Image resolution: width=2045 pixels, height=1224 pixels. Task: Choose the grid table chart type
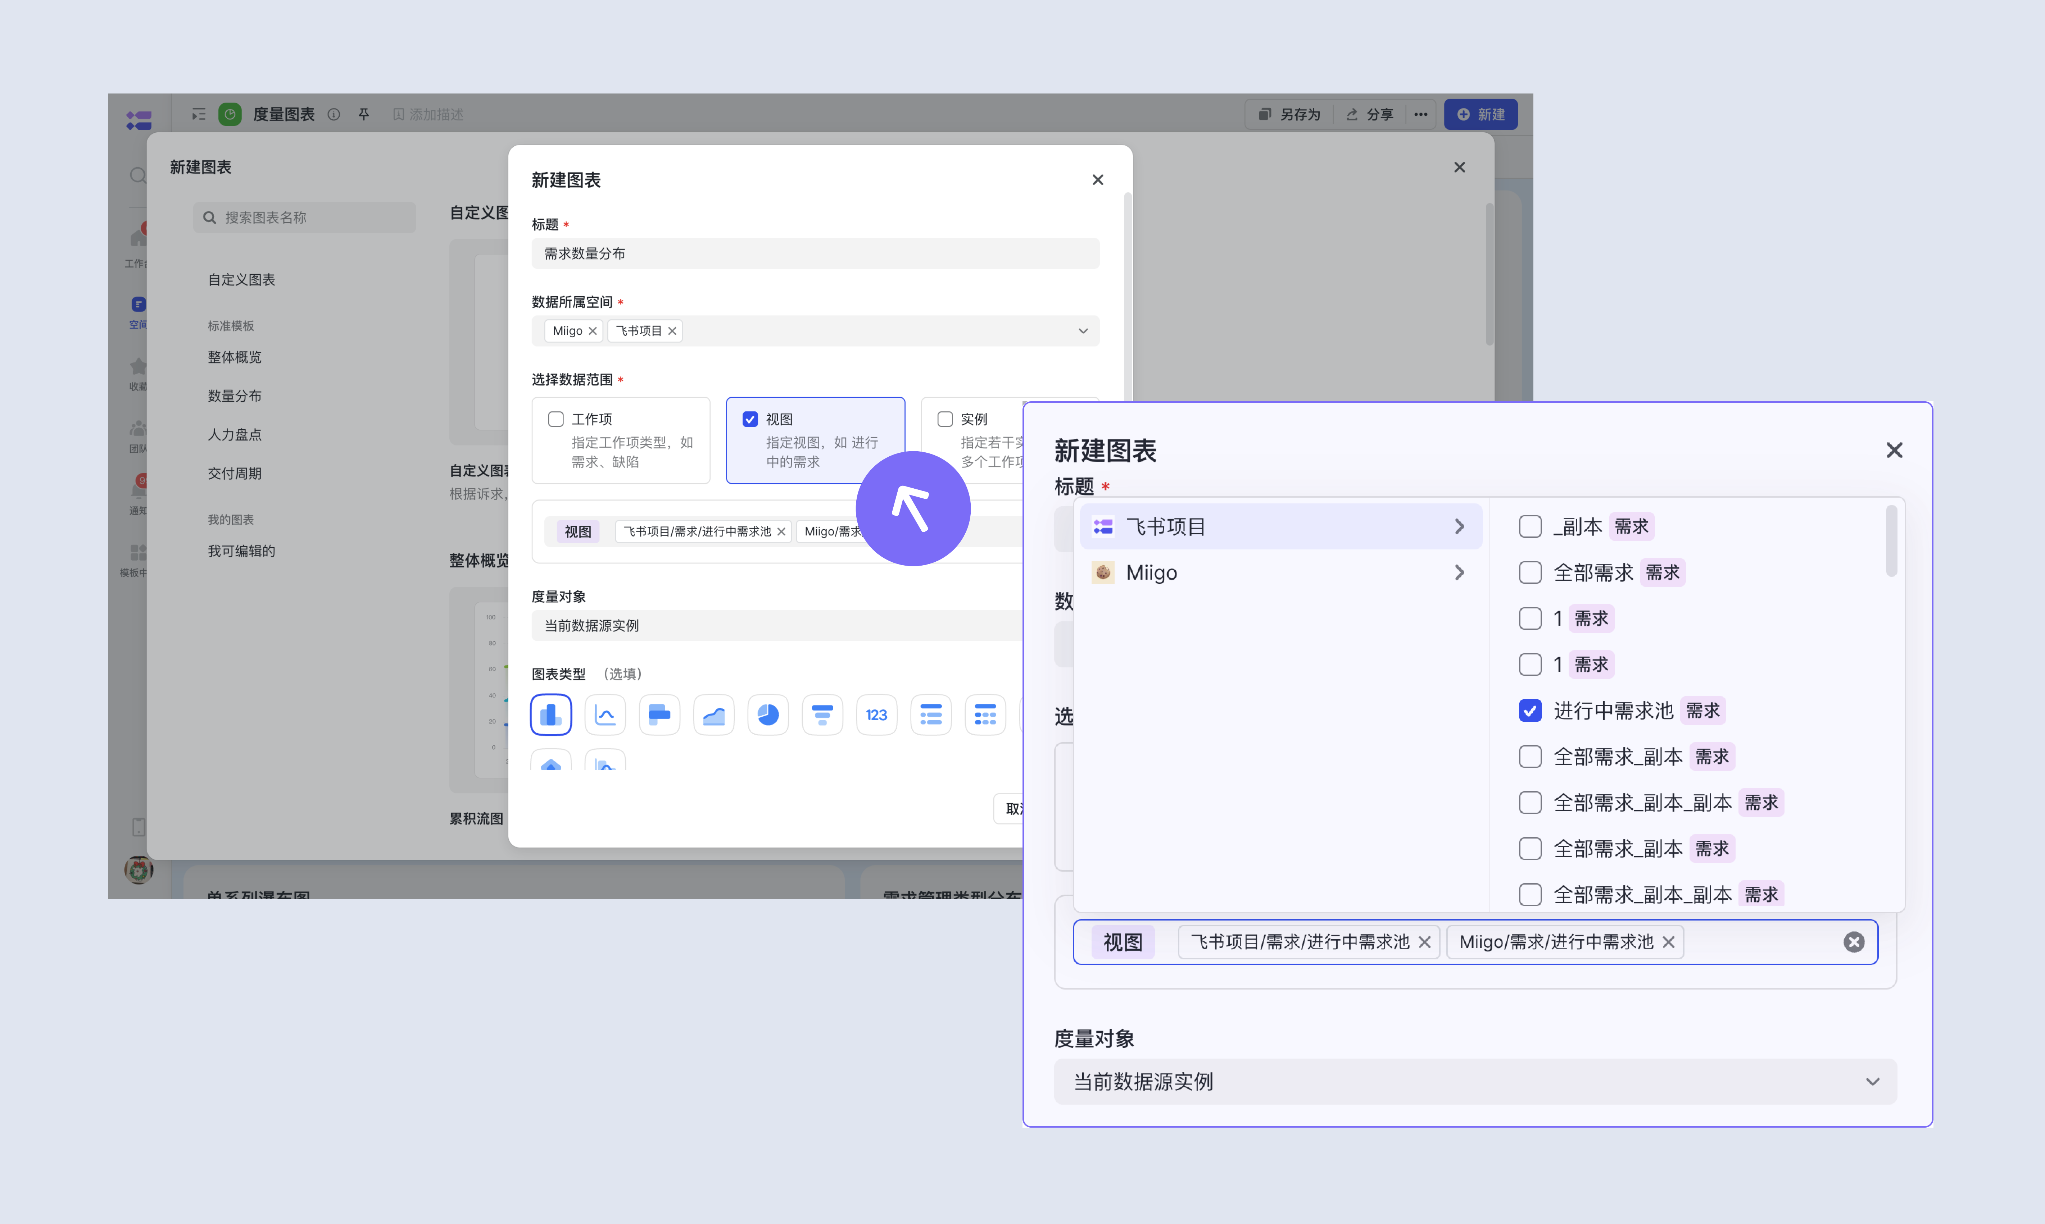coord(985,714)
